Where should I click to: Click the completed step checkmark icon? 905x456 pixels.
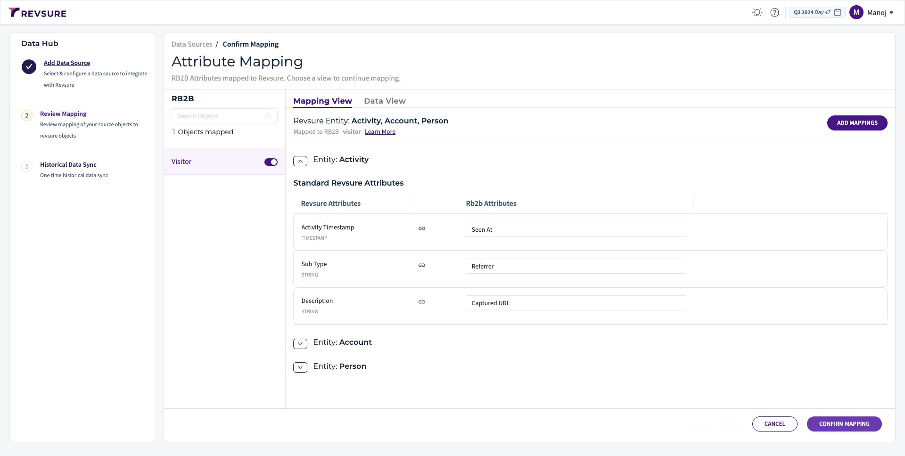point(29,67)
